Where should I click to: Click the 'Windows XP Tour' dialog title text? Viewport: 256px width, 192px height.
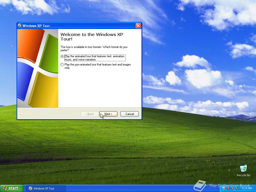(x=36, y=26)
